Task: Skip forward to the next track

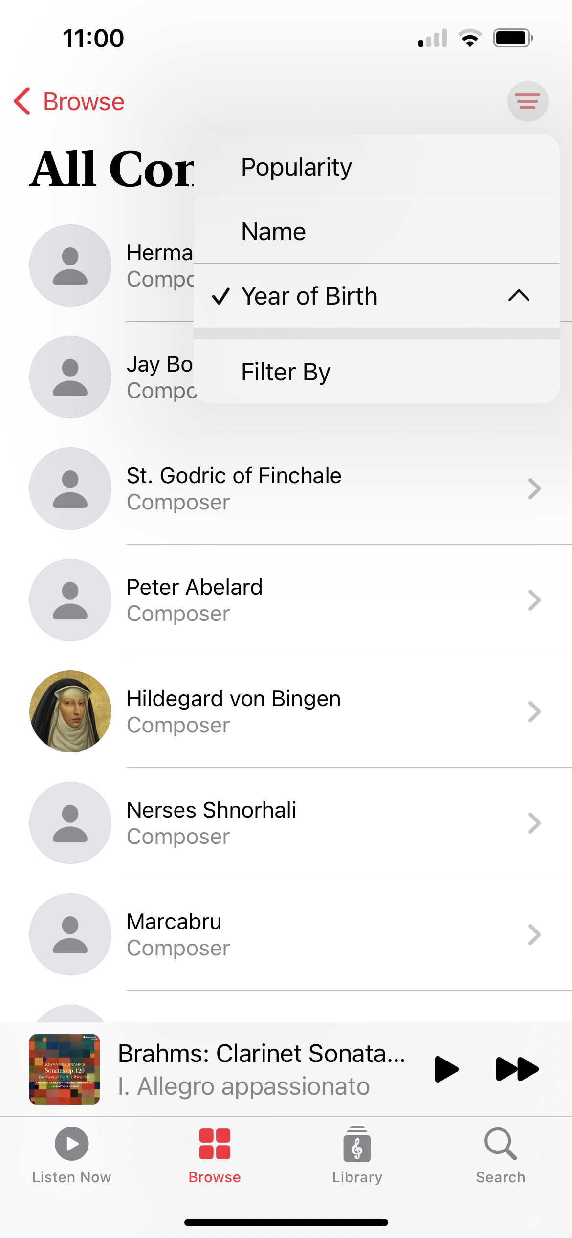Action: pyautogui.click(x=517, y=1069)
